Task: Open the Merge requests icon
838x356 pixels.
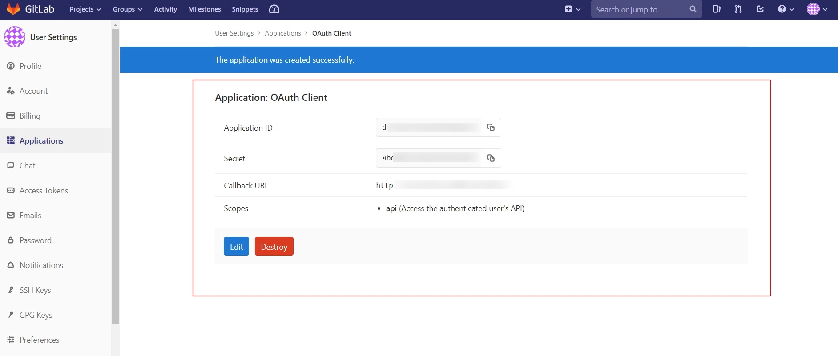Action: click(x=738, y=9)
